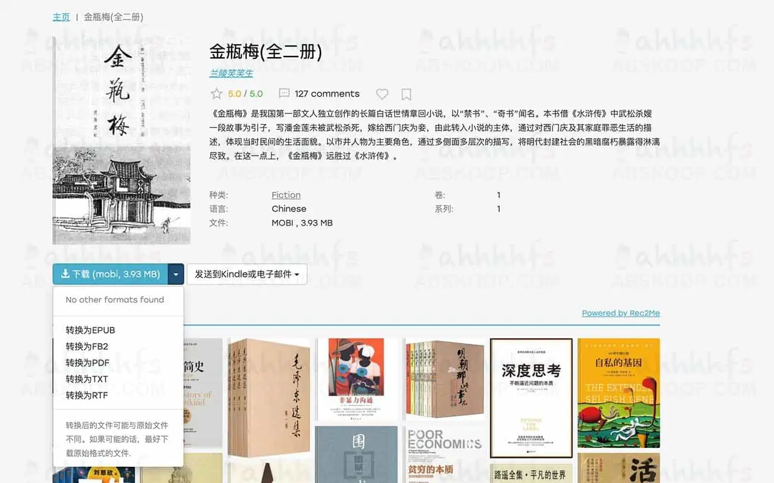Pick convert to RTF option
The image size is (774, 483).
click(x=87, y=395)
